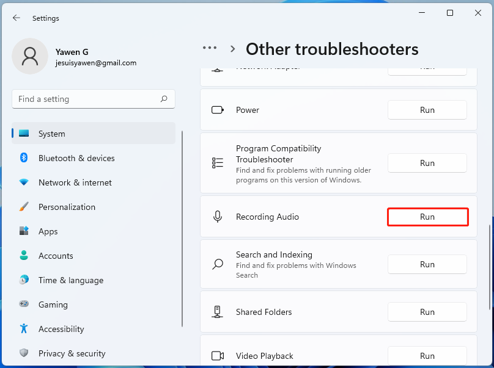Go back with the Settings back arrow
The height and width of the screenshot is (368, 494).
click(17, 18)
